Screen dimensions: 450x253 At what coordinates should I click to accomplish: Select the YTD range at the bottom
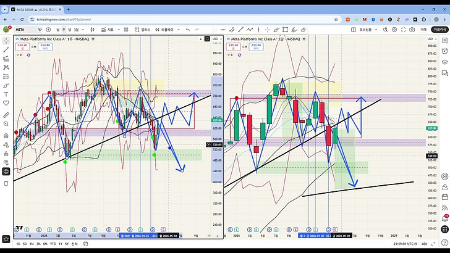point(53,244)
